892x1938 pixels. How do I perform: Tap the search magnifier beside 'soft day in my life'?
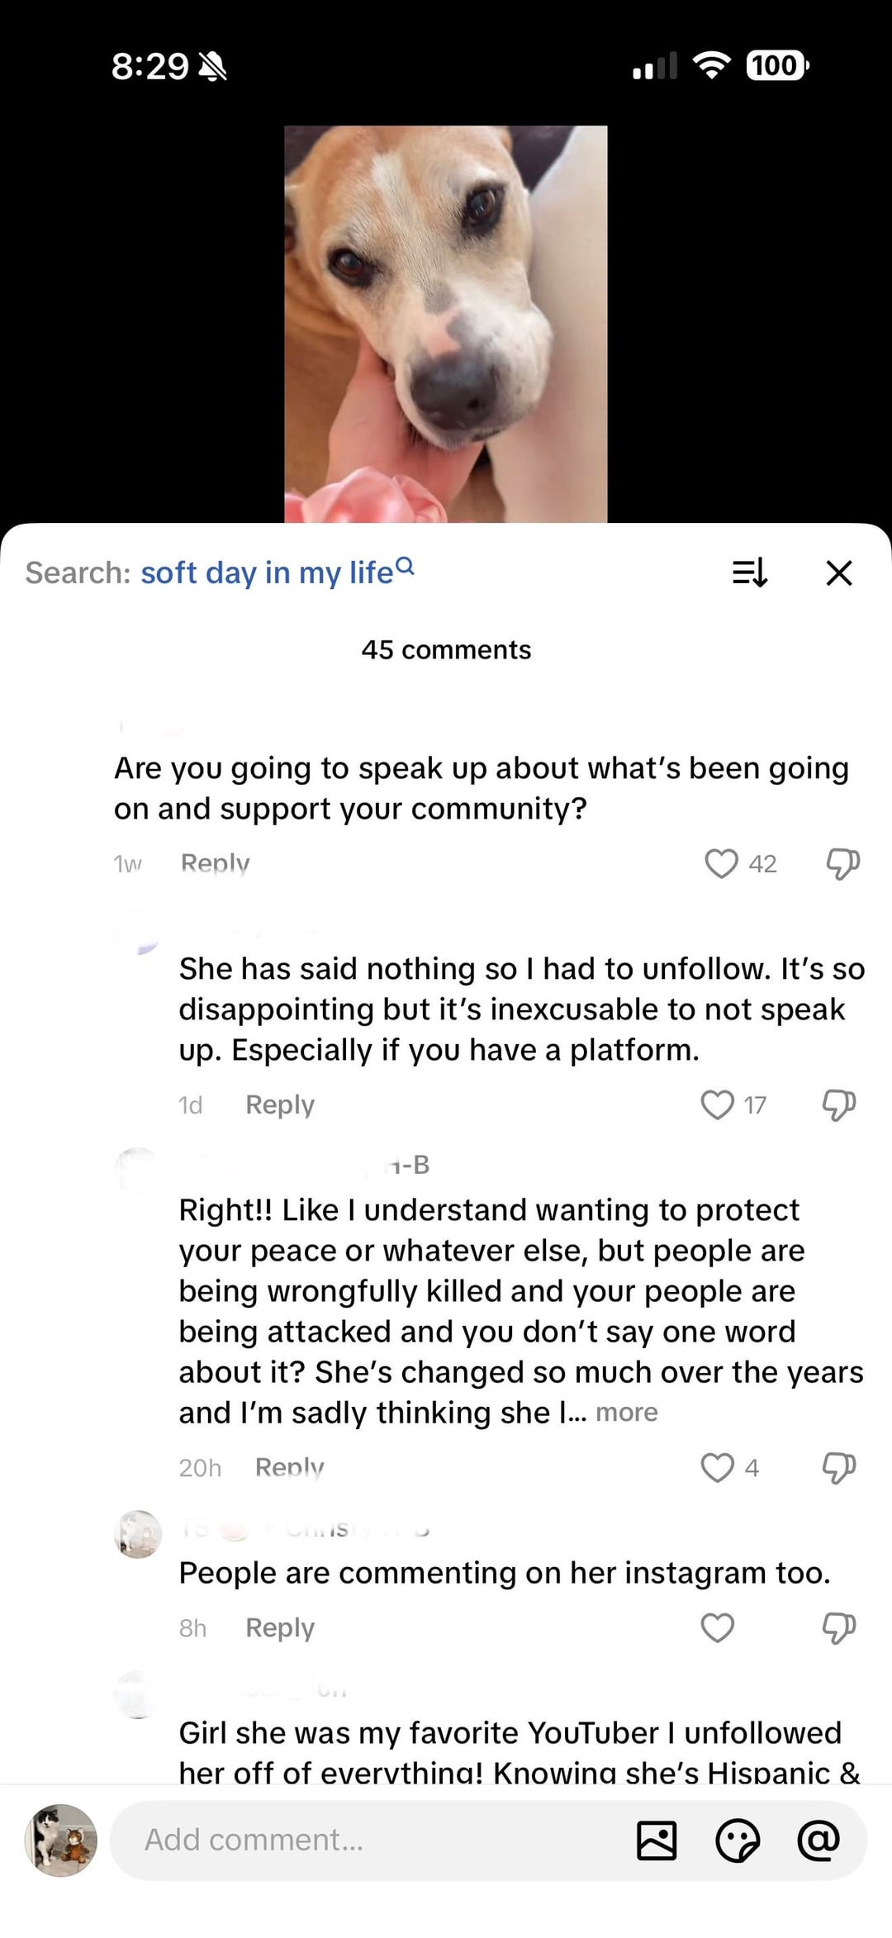coord(405,566)
